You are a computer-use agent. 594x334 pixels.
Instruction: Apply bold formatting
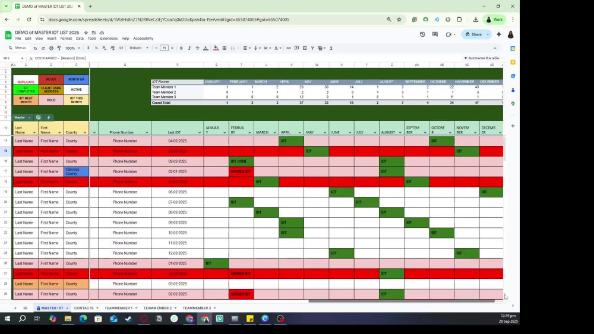(x=181, y=48)
